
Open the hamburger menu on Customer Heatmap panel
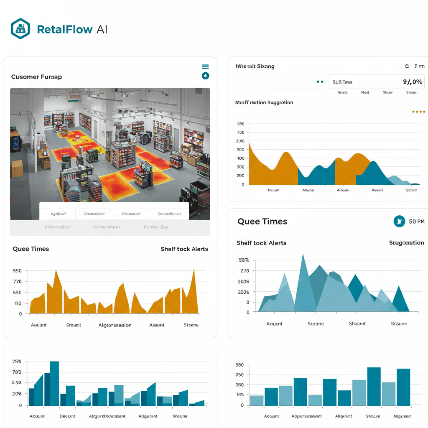point(205,66)
